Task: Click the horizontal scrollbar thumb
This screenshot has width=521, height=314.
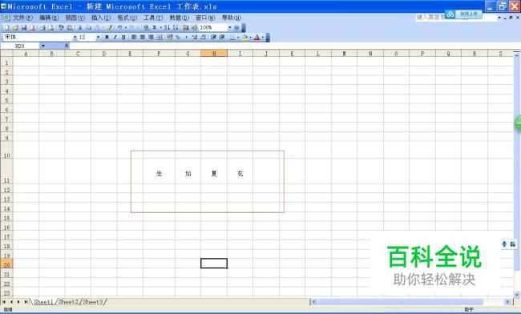Action: coord(401,302)
